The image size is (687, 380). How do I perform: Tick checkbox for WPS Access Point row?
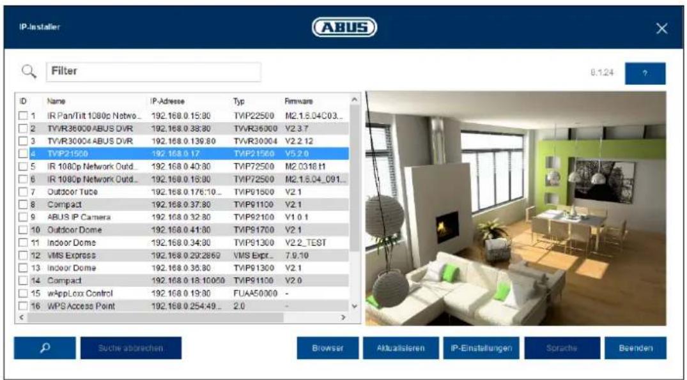(23, 306)
